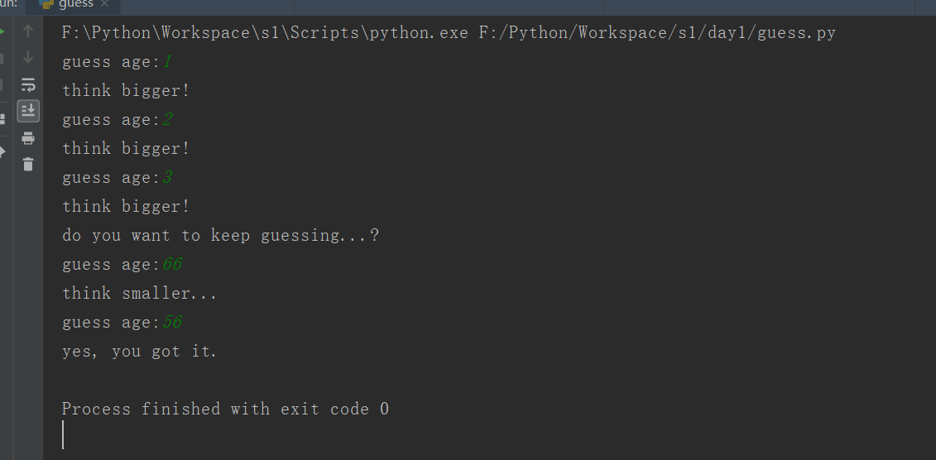The width and height of the screenshot is (936, 460).
Task: Print the console output
Action: [x=28, y=138]
